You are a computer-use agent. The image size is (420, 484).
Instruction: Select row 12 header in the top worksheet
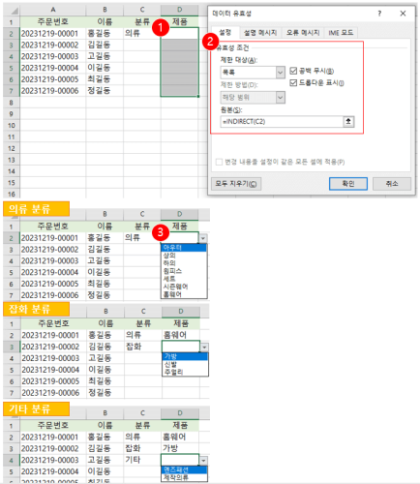pyautogui.click(x=12, y=148)
